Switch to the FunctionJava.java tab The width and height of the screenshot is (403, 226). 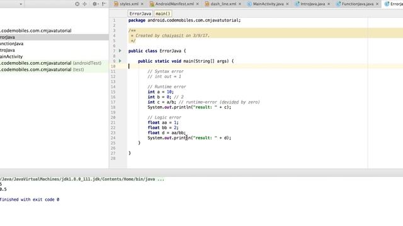point(357,4)
